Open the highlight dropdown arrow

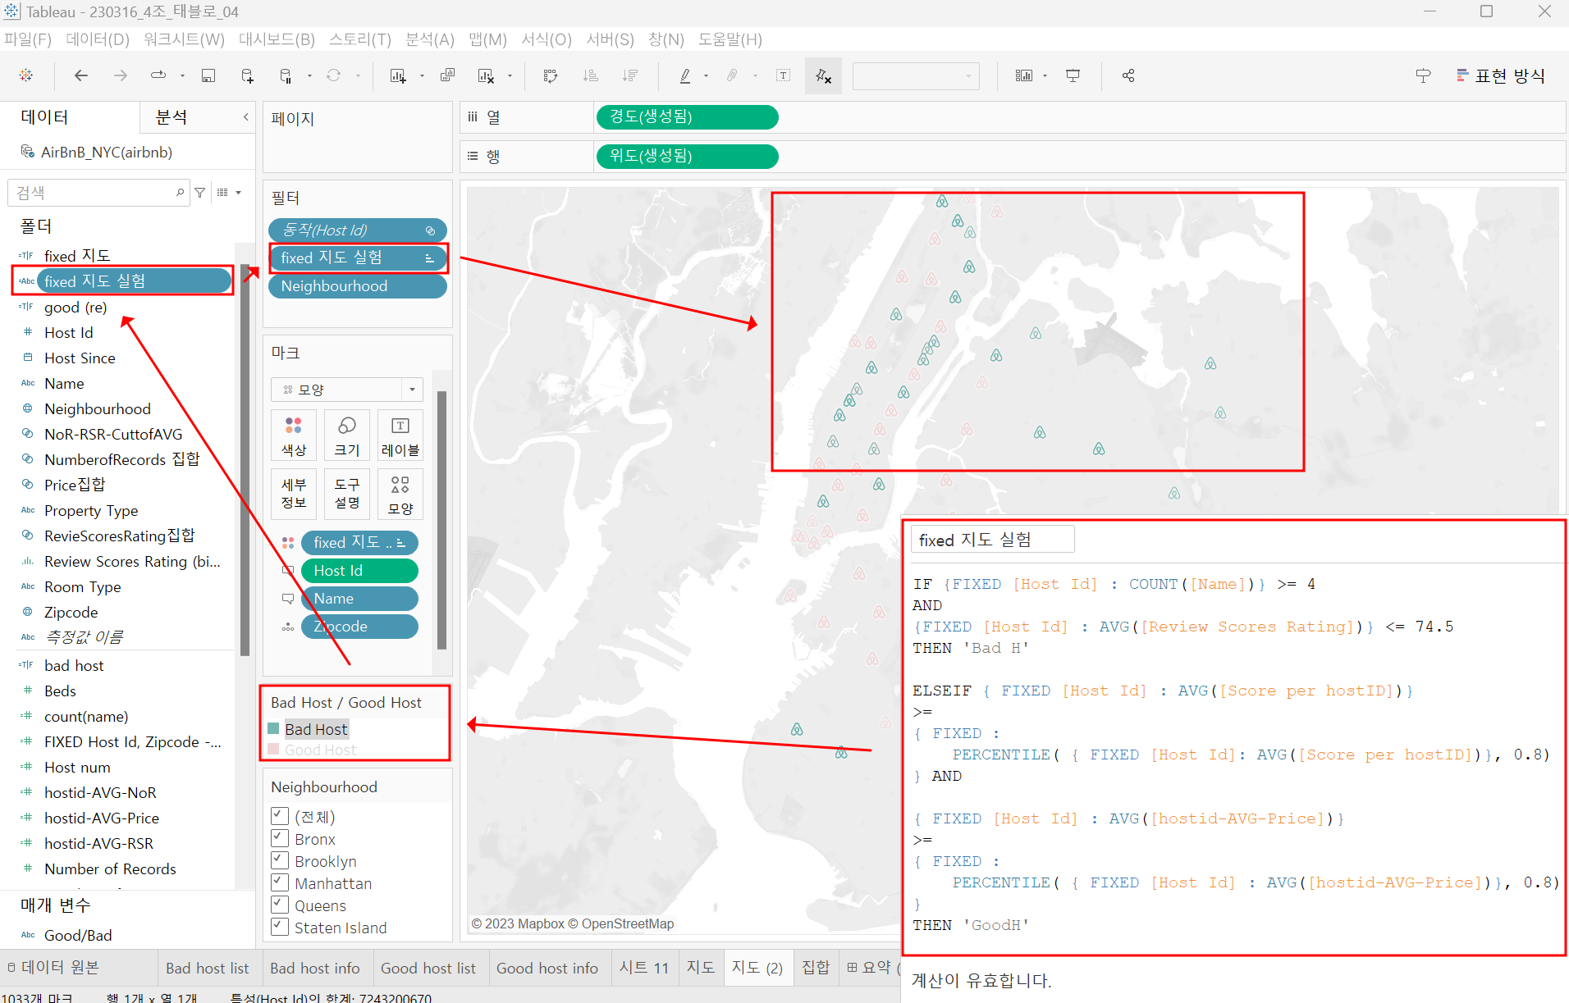coord(706,76)
